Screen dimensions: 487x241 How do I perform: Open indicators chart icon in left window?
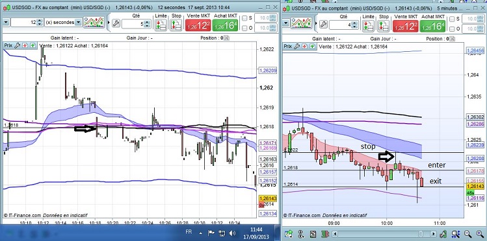(94, 22)
